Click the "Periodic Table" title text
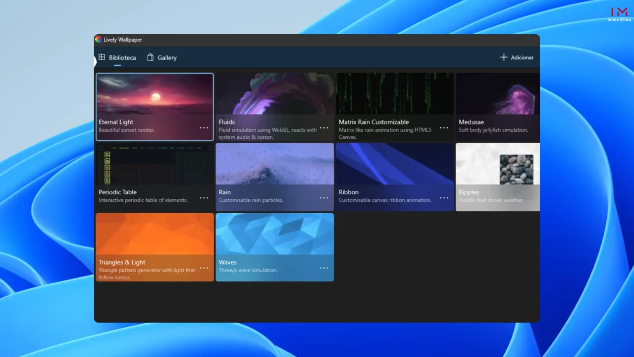Image resolution: width=634 pixels, height=357 pixels. [x=117, y=192]
